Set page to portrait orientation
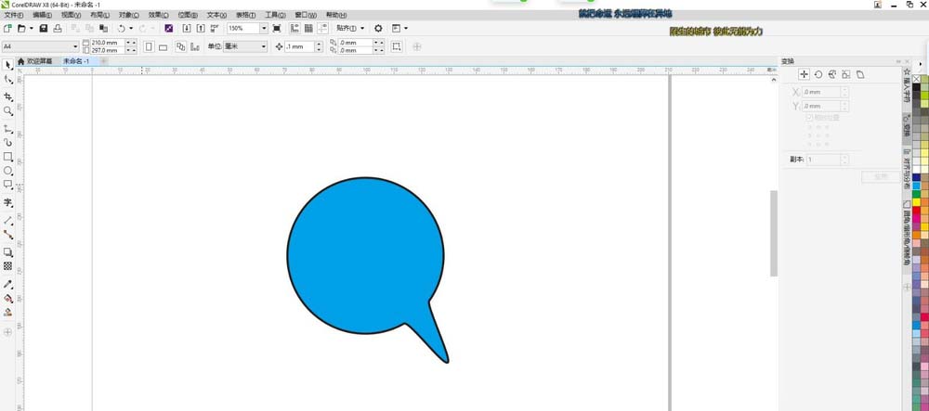The width and height of the screenshot is (929, 411). [x=149, y=46]
